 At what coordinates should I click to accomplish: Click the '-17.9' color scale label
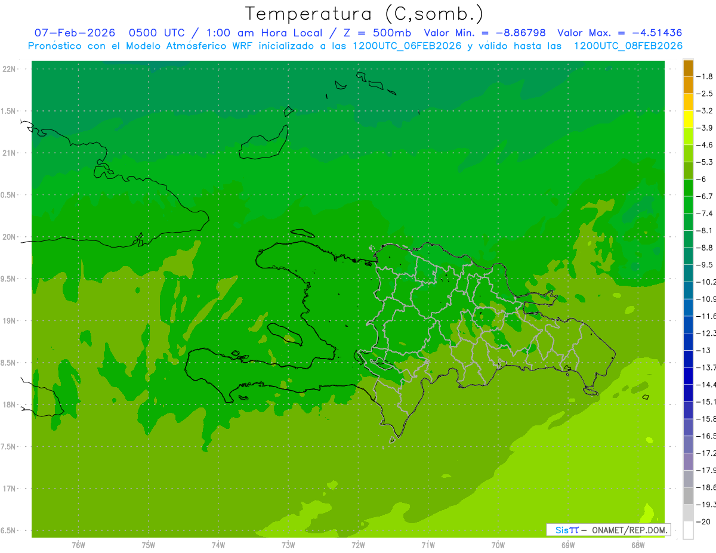point(706,470)
